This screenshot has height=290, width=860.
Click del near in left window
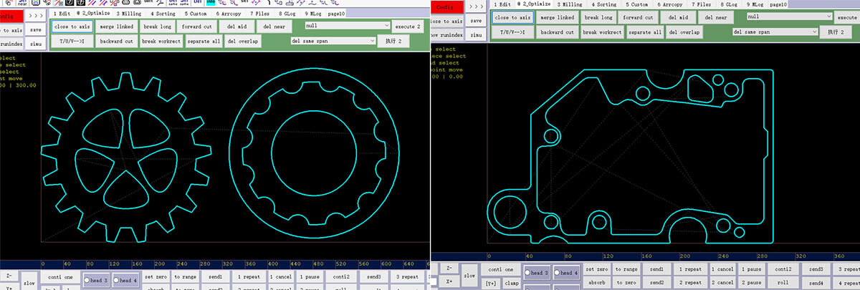[x=273, y=26]
